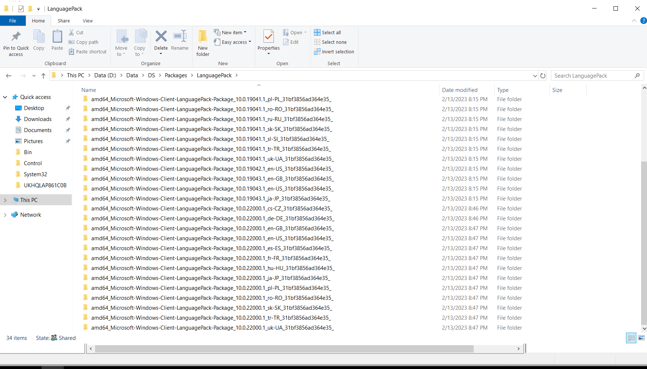Click Select none in the ribbon
Screen dimensions: 647x369
pos(330,42)
